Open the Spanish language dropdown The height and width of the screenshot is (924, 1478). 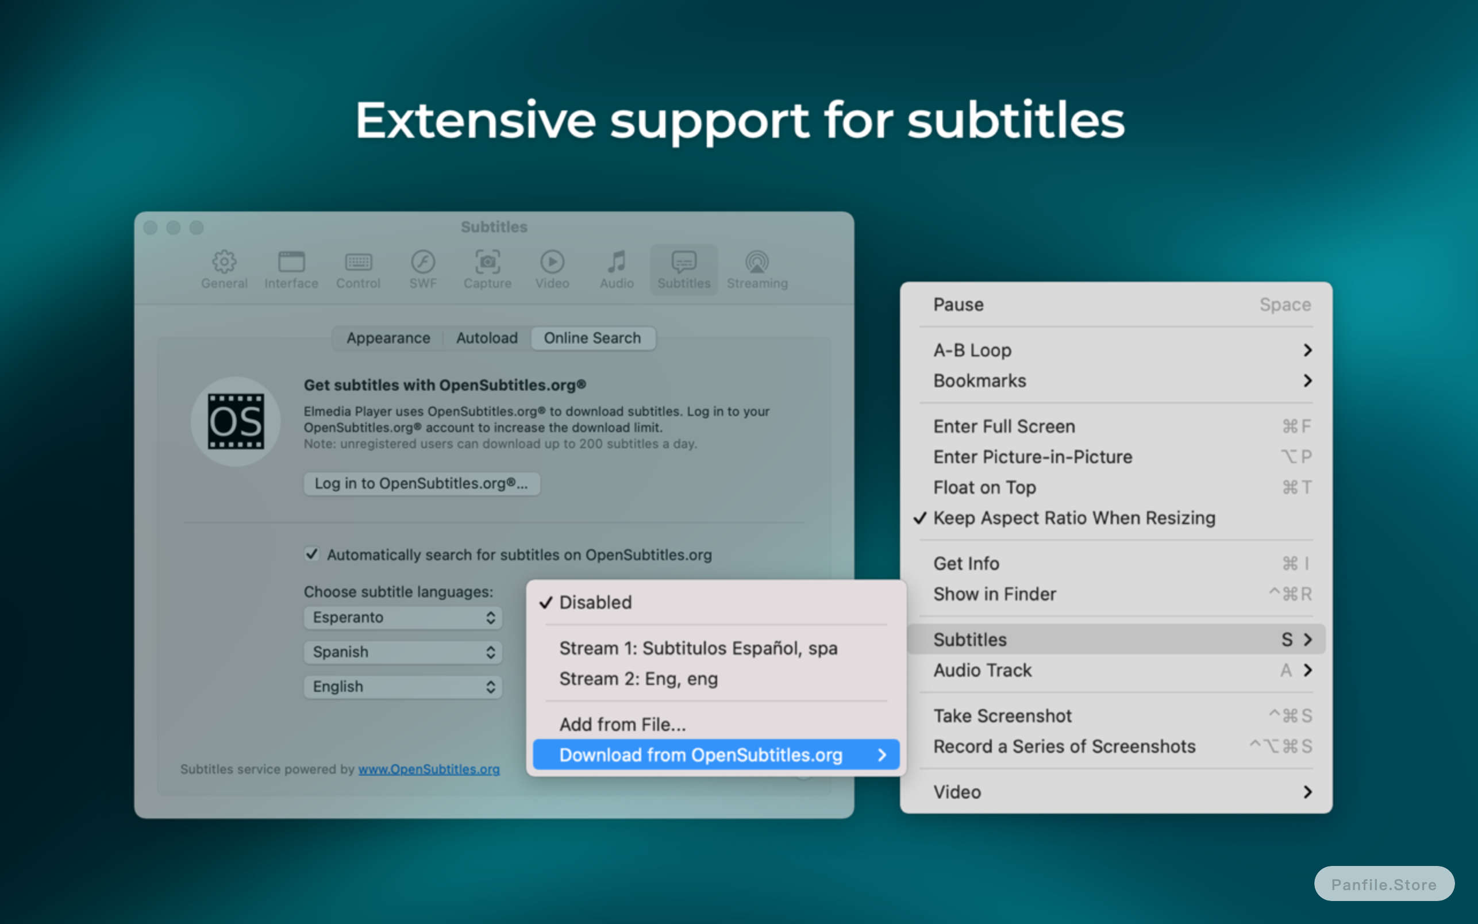403,652
